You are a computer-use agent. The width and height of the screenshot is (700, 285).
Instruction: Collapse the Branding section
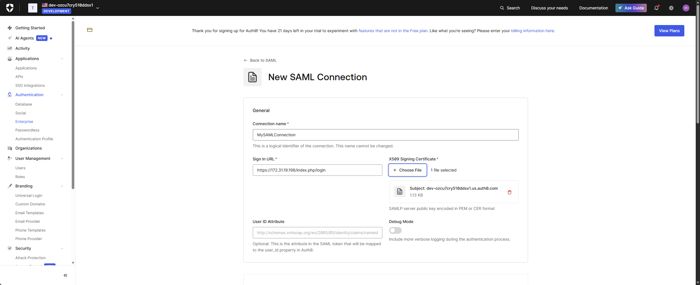(x=62, y=186)
